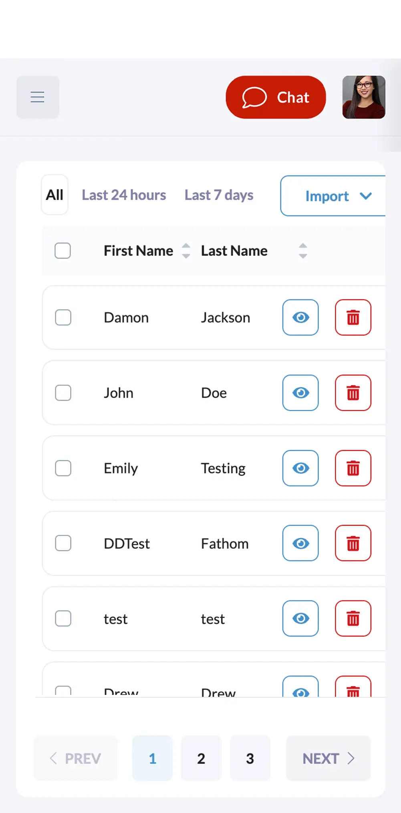View the DDTest Fathom record
The image size is (401, 813).
tap(300, 543)
